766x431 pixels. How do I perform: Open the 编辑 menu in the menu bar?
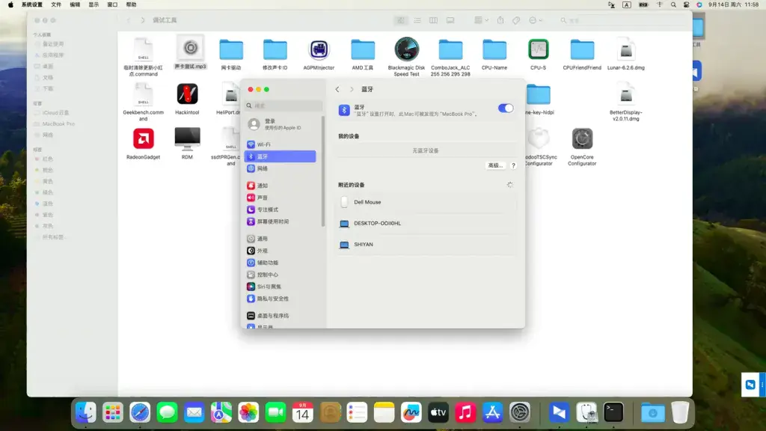click(x=75, y=4)
